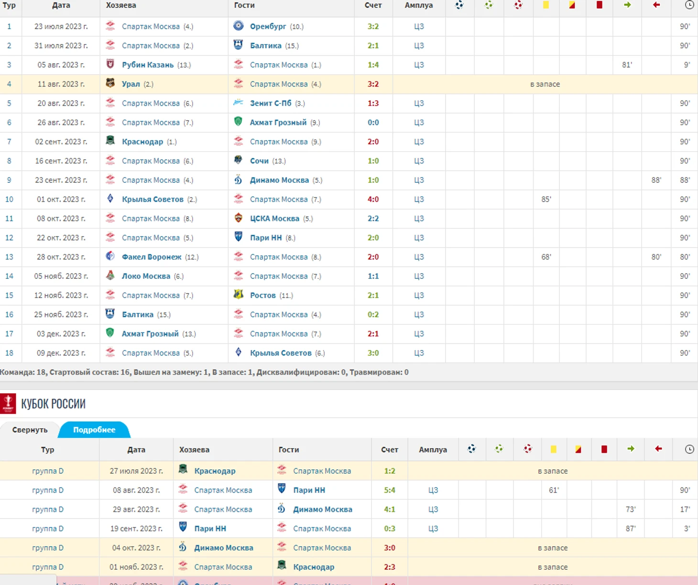Click red card icon in cup table header
Image resolution: width=698 pixels, height=585 pixels.
coord(604,449)
